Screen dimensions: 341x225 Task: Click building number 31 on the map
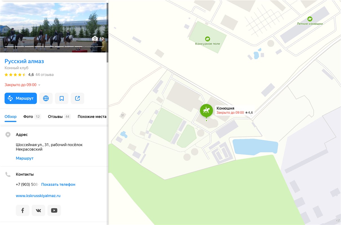tap(122, 115)
